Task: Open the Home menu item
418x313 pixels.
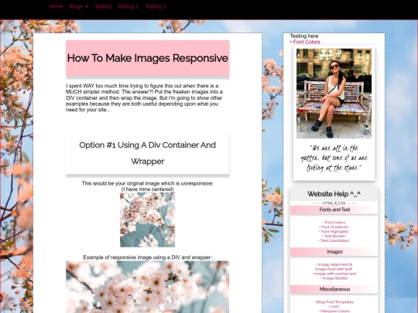Action: [56, 6]
